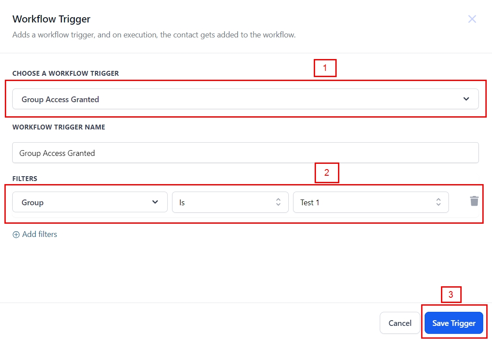Delete the Group filter with trash icon
492x340 pixels.
coord(474,201)
